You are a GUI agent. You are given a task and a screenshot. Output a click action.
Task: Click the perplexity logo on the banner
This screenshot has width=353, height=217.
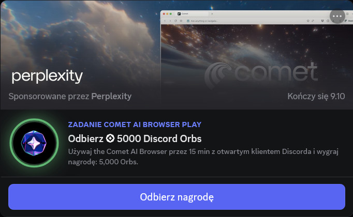coord(47,76)
